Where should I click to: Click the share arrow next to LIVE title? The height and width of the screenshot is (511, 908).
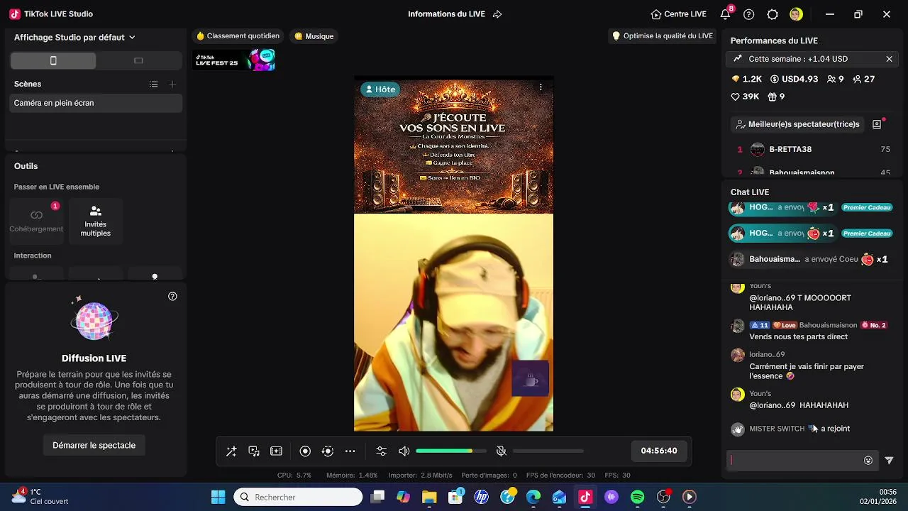tap(497, 14)
